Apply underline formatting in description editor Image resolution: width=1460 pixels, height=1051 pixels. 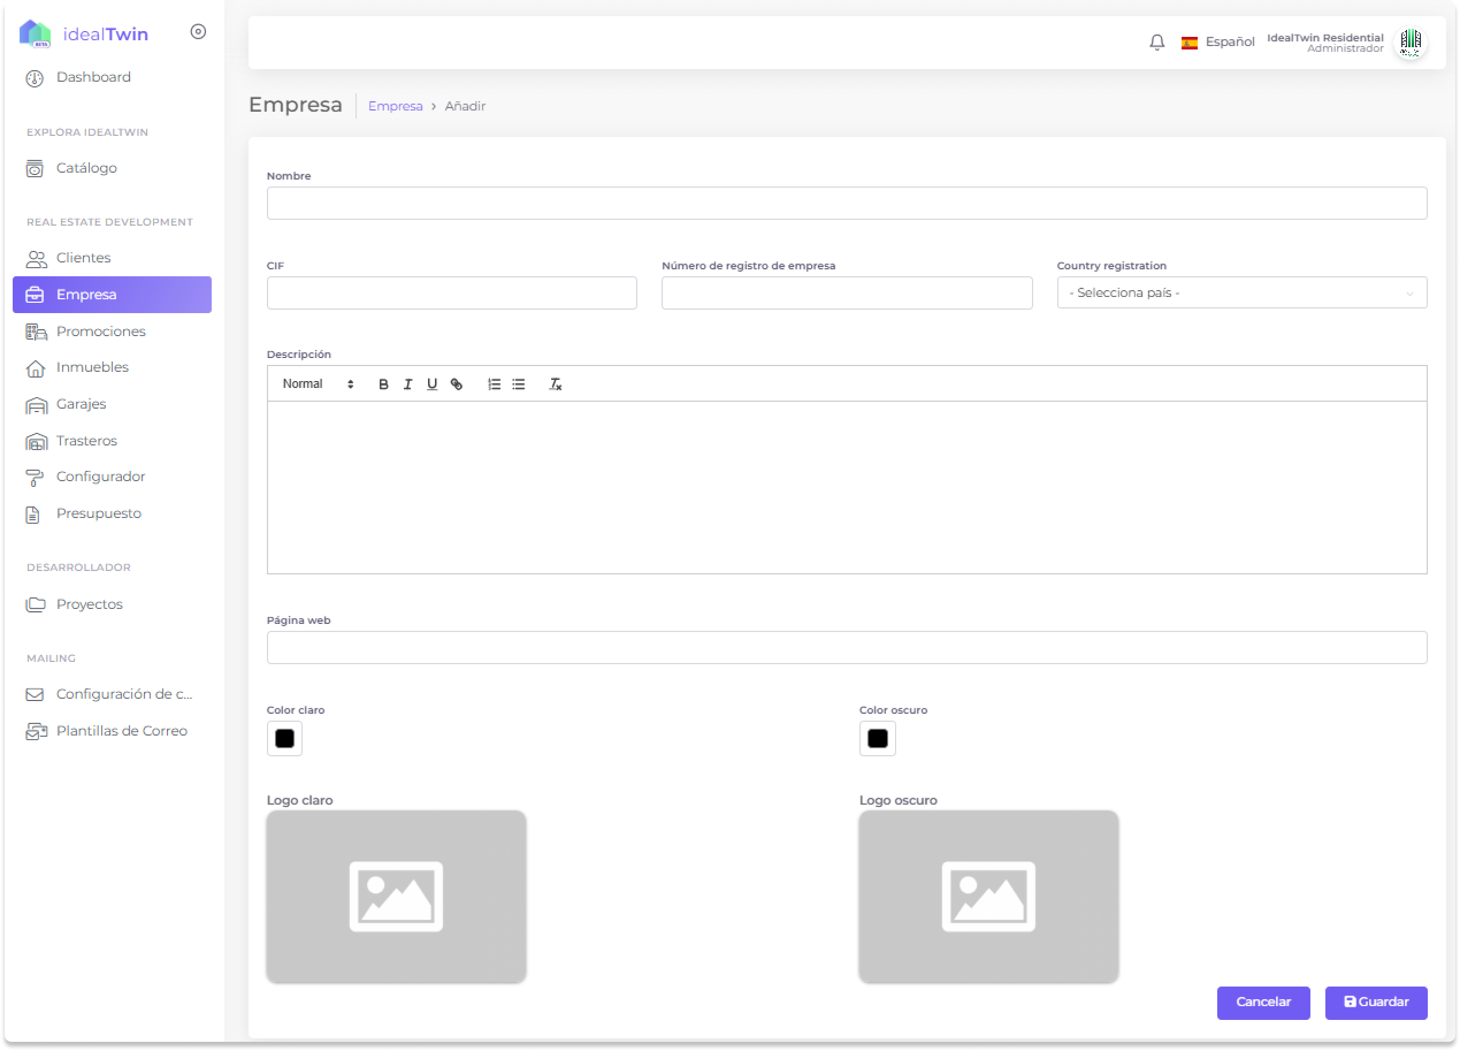click(432, 384)
